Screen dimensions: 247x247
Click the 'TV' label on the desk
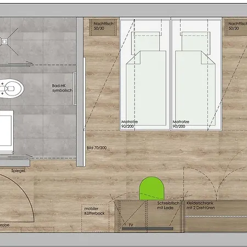(x=131, y=225)
